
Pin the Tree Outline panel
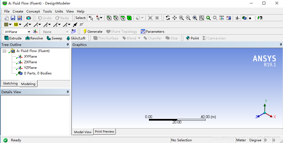point(68,44)
